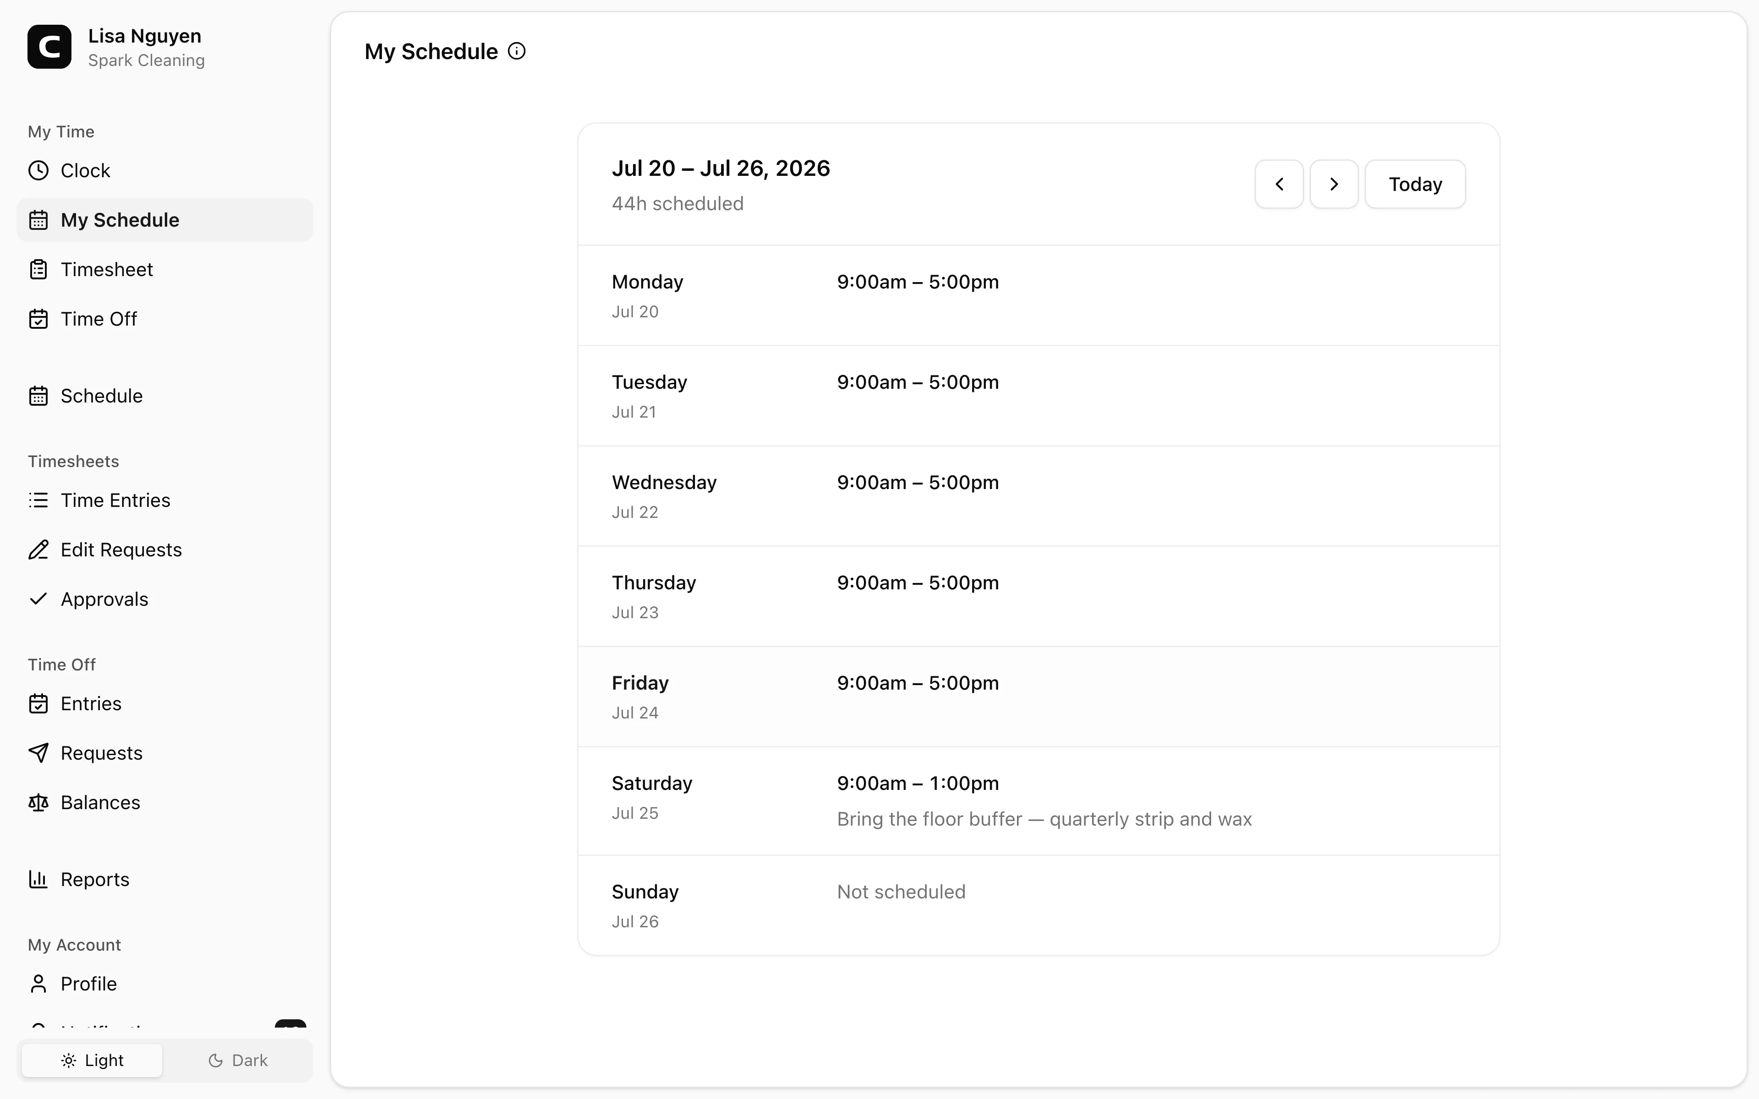1759x1099 pixels.
Task: Click the Entries calendar-check icon
Action: click(38, 704)
